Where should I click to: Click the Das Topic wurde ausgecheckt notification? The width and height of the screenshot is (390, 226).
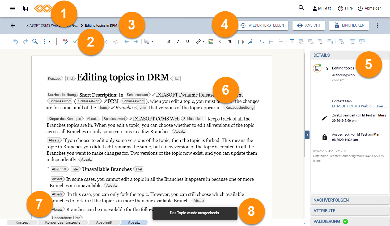click(x=195, y=213)
